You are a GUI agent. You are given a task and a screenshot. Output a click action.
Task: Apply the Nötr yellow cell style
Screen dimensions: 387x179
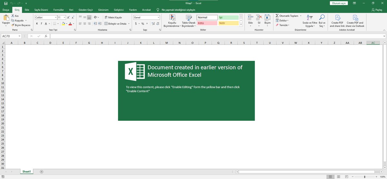[228, 23]
